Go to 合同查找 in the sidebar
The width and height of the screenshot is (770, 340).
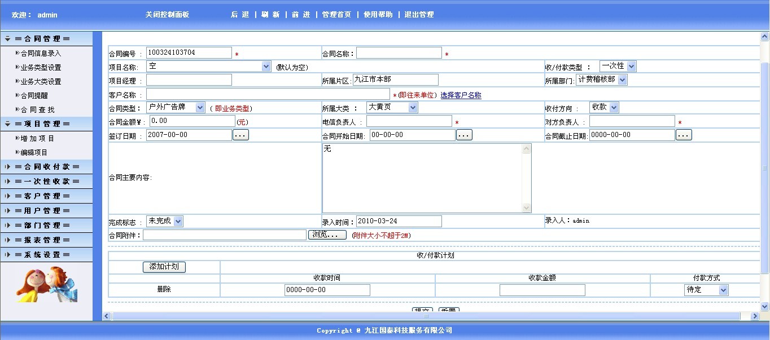click(x=37, y=110)
